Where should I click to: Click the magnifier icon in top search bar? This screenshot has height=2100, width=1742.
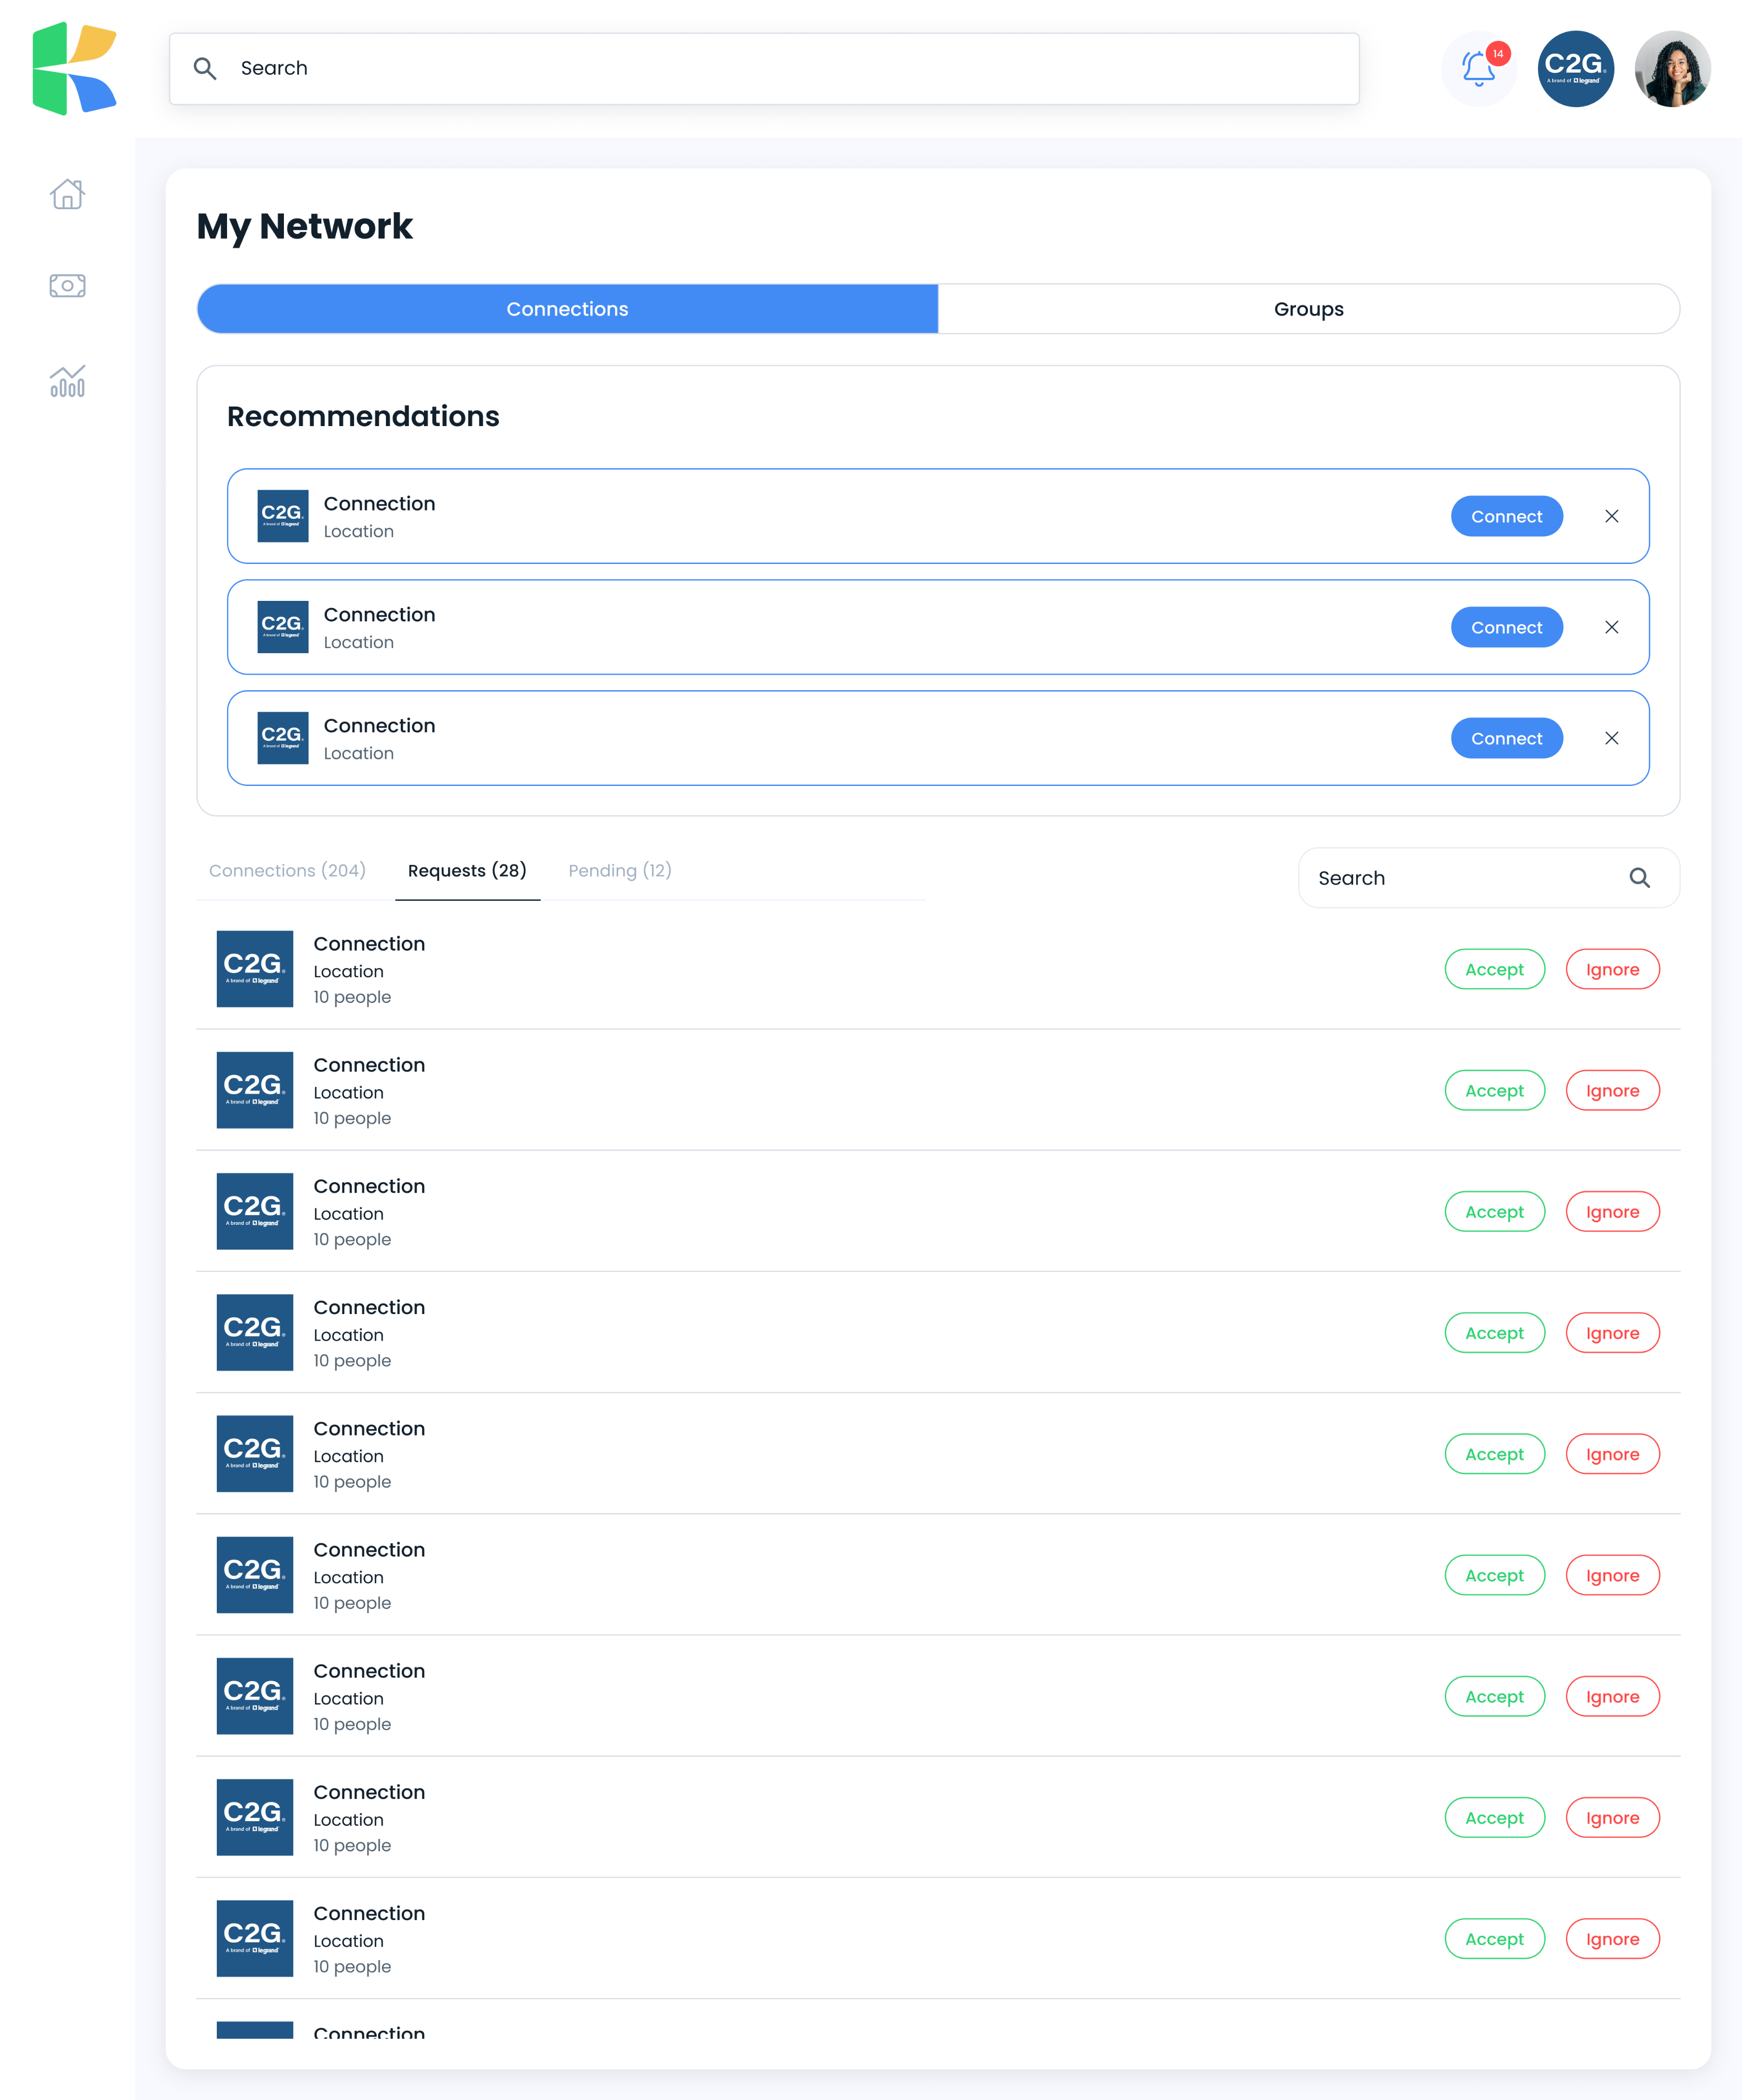(x=205, y=68)
